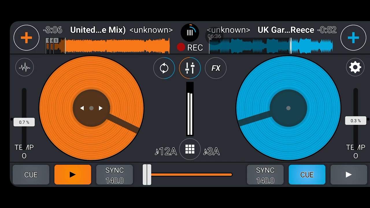Jump to cue marker 5 on orange waveform
The height and width of the screenshot is (208, 370).
56,40
